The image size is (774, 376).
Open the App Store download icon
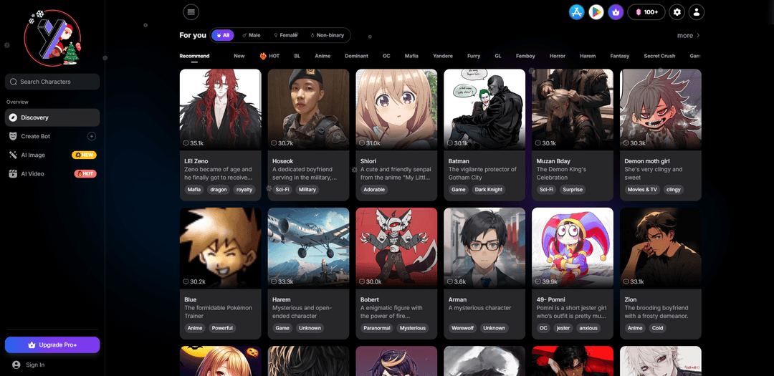[576, 12]
